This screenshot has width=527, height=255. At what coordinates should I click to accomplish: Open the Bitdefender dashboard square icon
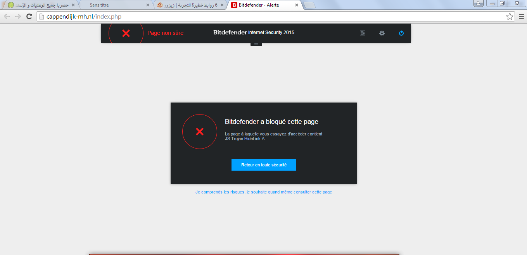363,33
